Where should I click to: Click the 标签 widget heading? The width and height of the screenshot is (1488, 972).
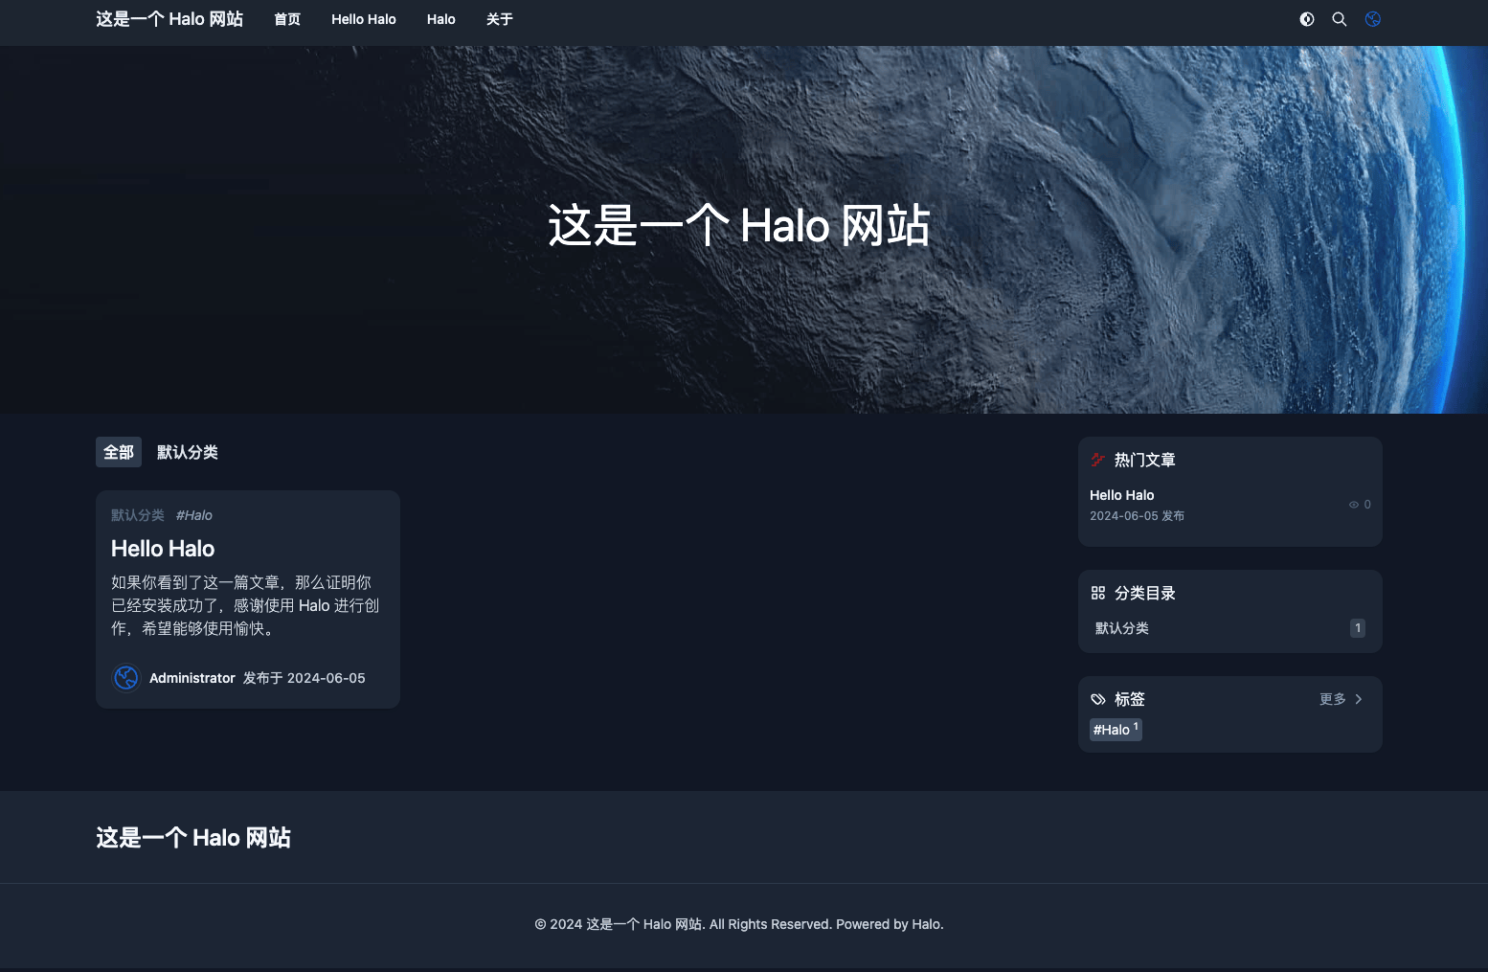(x=1130, y=699)
